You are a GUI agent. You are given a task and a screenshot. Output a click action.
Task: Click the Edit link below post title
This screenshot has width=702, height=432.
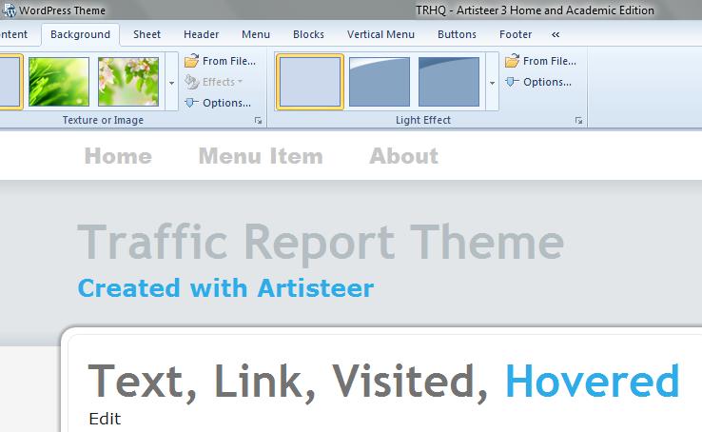pos(105,419)
